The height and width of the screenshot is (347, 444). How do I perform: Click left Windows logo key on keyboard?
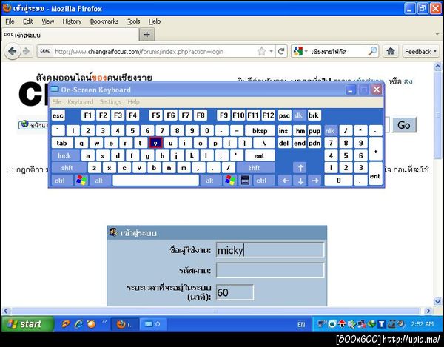(81, 181)
